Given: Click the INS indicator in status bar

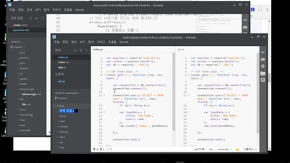Looking at the screenshot, I should pyautogui.click(x=211, y=149).
